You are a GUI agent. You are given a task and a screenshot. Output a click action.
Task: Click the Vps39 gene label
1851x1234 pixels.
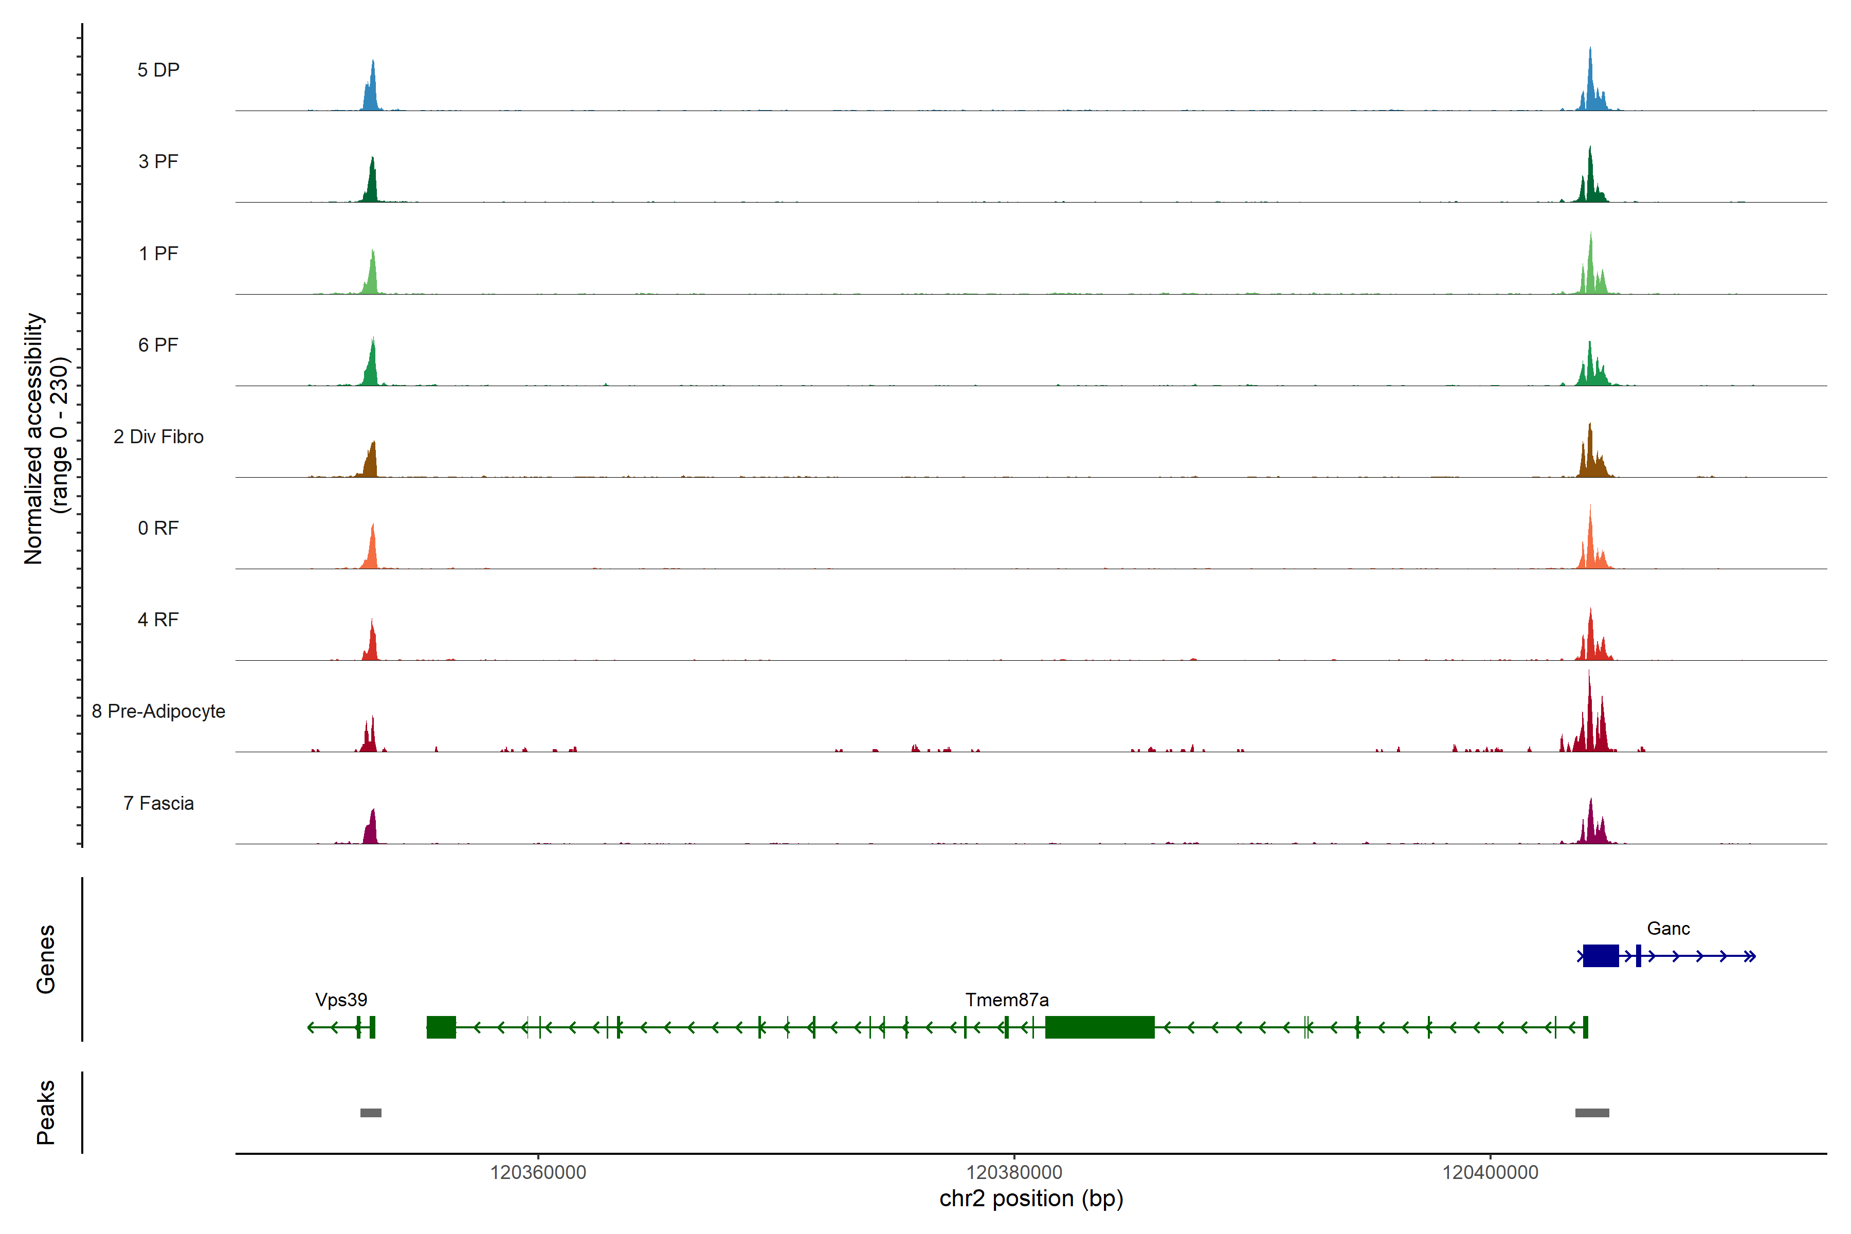341,1000
